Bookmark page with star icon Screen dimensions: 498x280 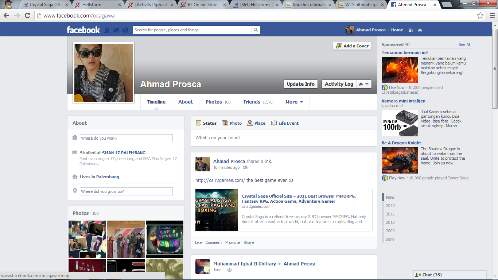(481, 16)
